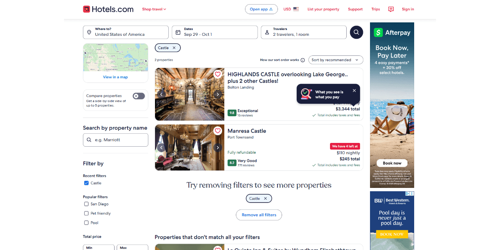The image size is (500, 250).
Task: Click the round search magnifier button
Action: [x=356, y=32]
